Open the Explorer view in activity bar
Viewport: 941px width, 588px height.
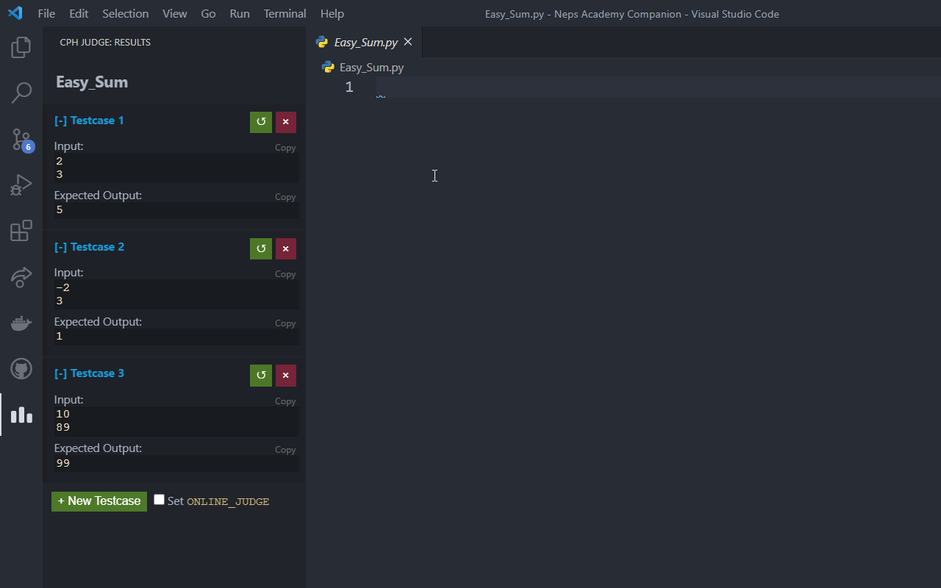coord(21,48)
